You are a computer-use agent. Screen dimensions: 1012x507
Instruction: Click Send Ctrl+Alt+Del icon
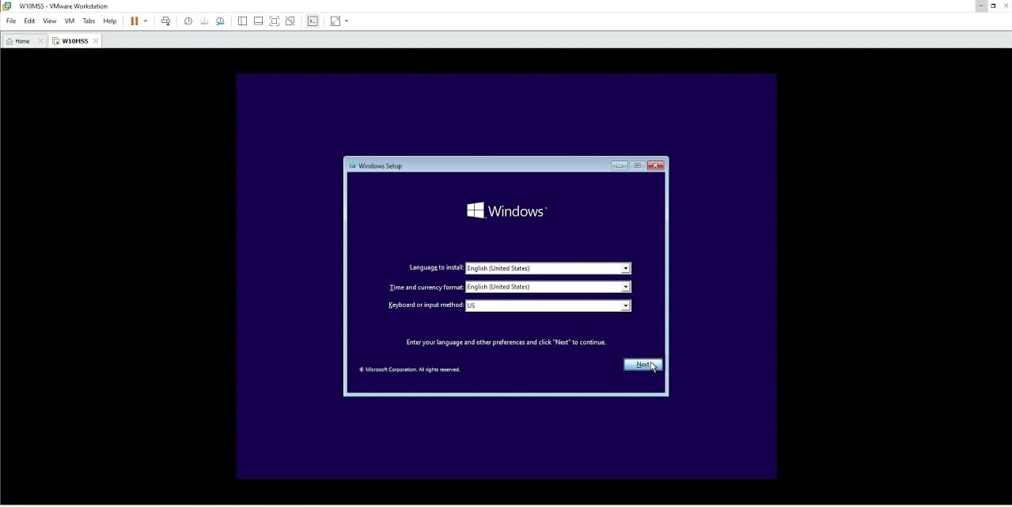165,21
